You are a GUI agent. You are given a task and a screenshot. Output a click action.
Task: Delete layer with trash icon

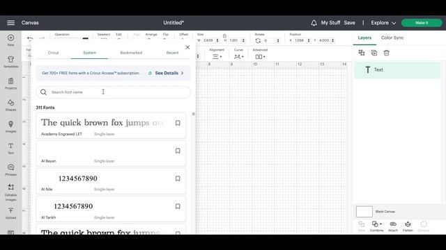pos(386,53)
